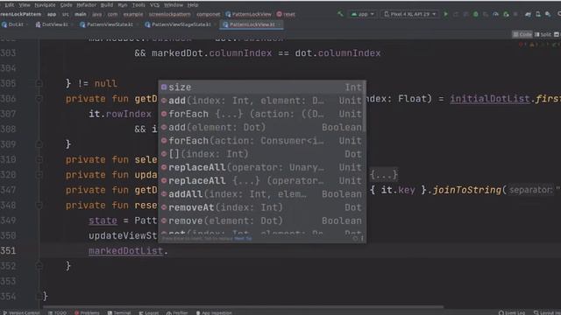The width and height of the screenshot is (561, 315).
Task: Click the component breadcrumb
Action: (209, 14)
